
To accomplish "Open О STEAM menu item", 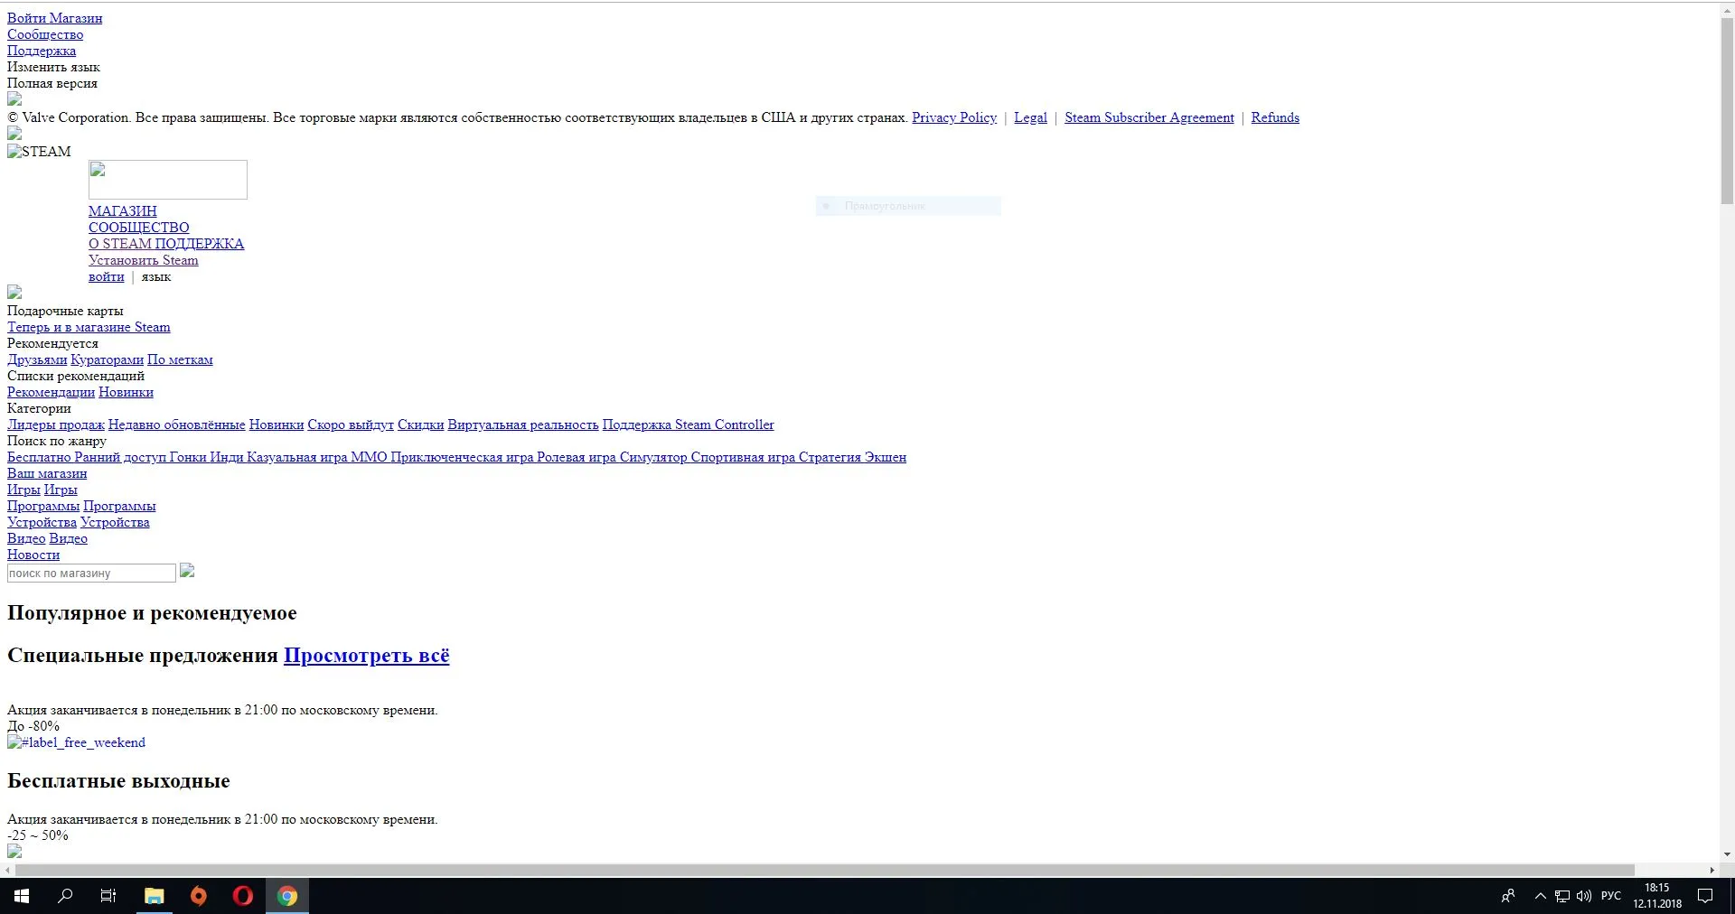I will pos(119,244).
